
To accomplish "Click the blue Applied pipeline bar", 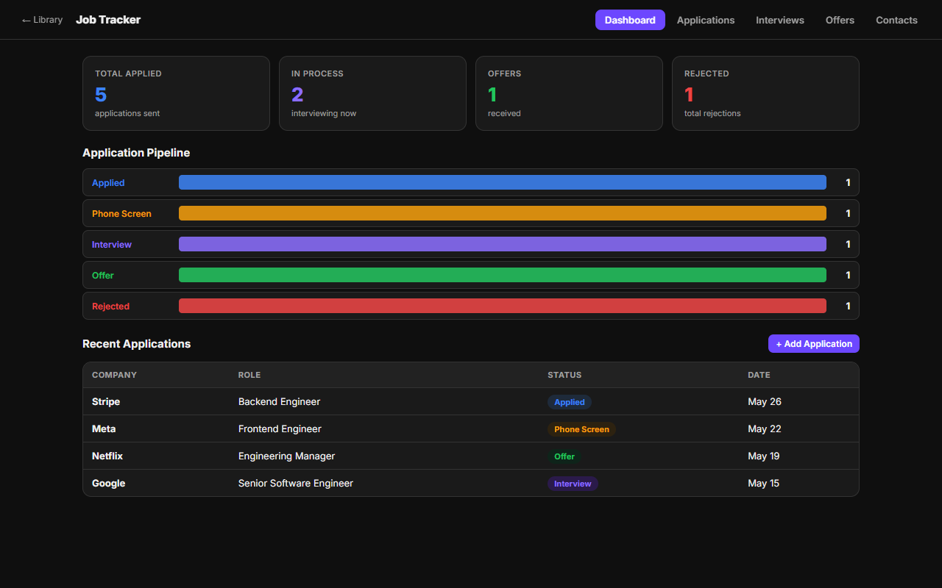I will click(x=503, y=182).
